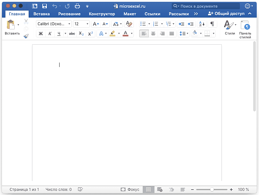Open the Sort A-Z tool

[201, 24]
